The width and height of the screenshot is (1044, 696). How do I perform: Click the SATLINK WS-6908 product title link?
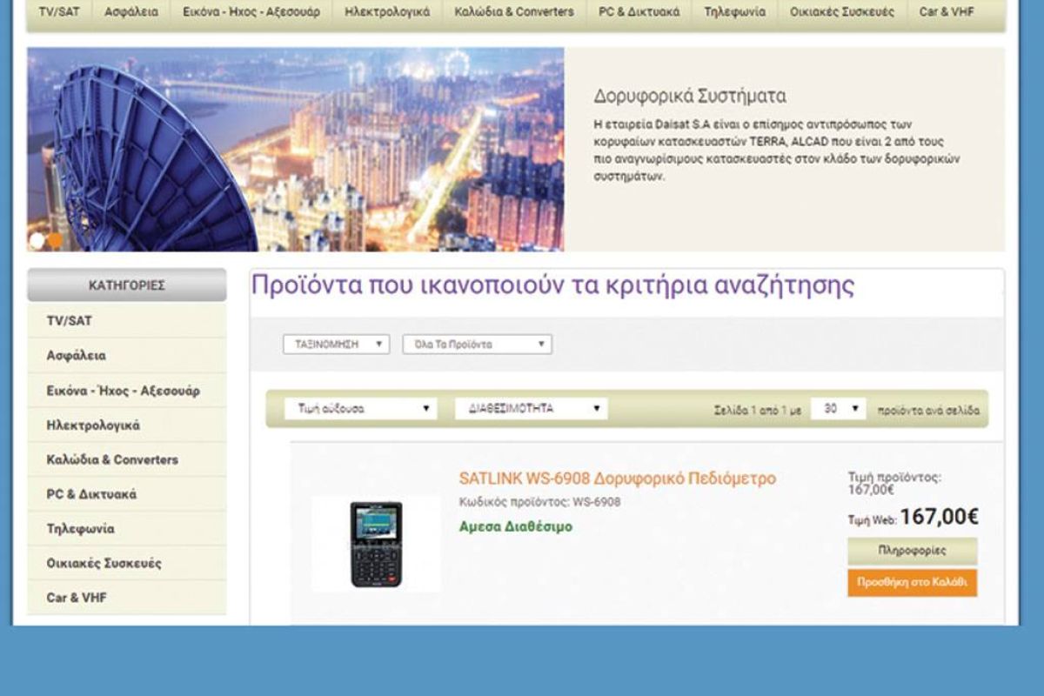click(x=617, y=478)
